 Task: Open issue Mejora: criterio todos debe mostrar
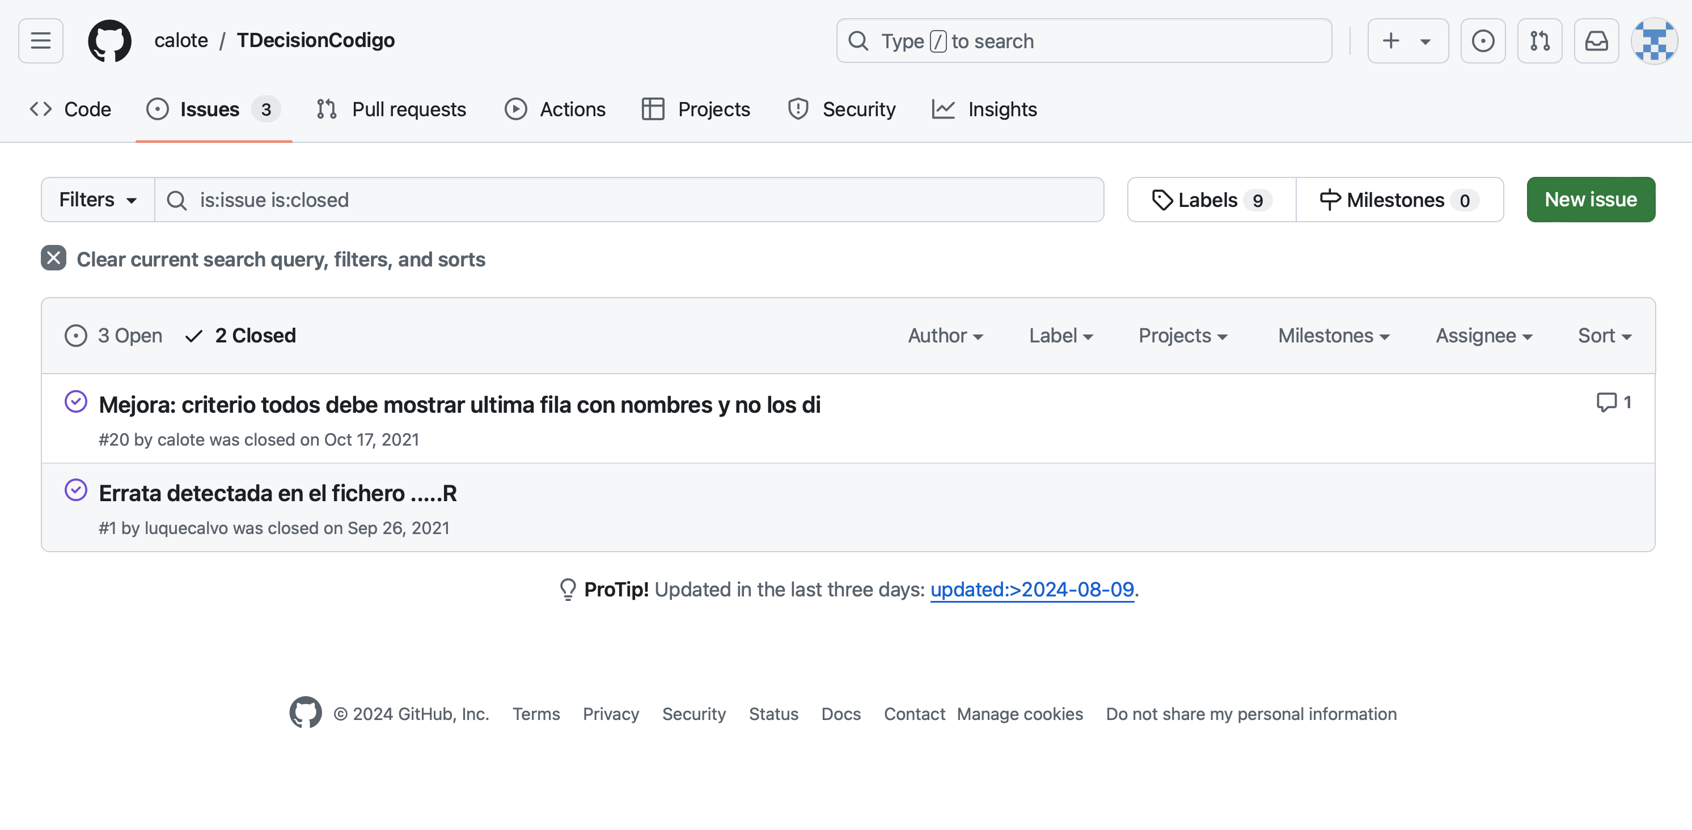(460, 404)
